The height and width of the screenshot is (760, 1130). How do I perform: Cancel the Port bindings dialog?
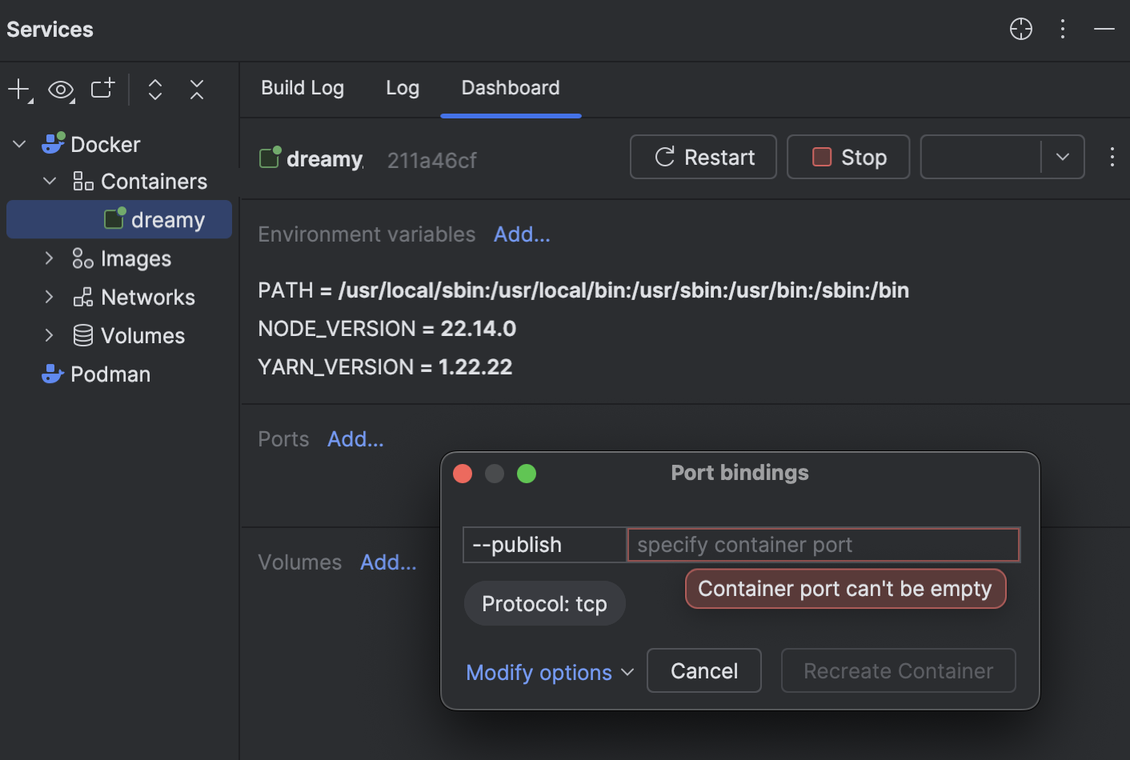[703, 670]
